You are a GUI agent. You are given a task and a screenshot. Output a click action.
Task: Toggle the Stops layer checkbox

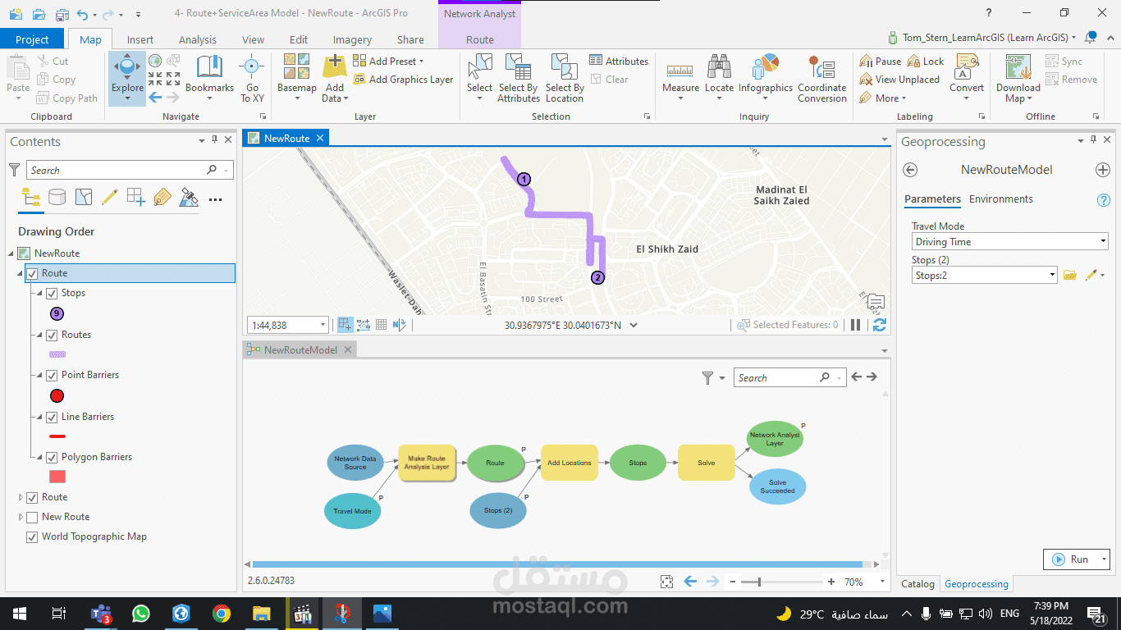pyautogui.click(x=52, y=293)
